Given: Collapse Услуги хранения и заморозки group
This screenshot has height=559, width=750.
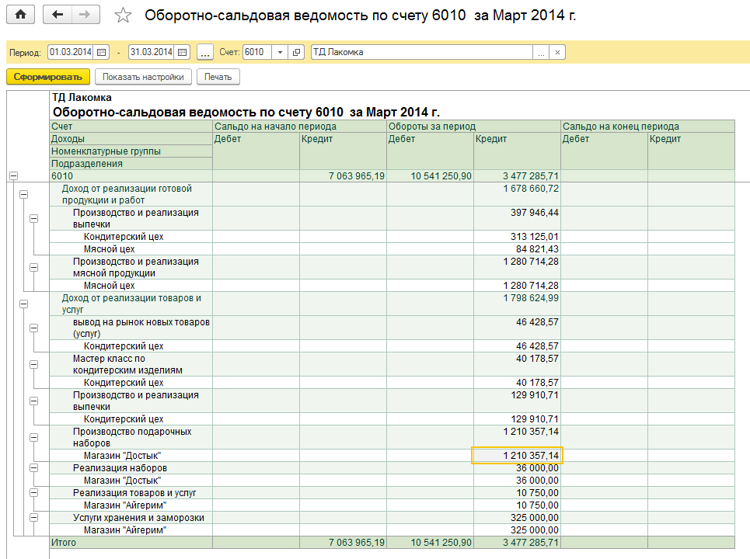Looking at the screenshot, I should click(34, 517).
